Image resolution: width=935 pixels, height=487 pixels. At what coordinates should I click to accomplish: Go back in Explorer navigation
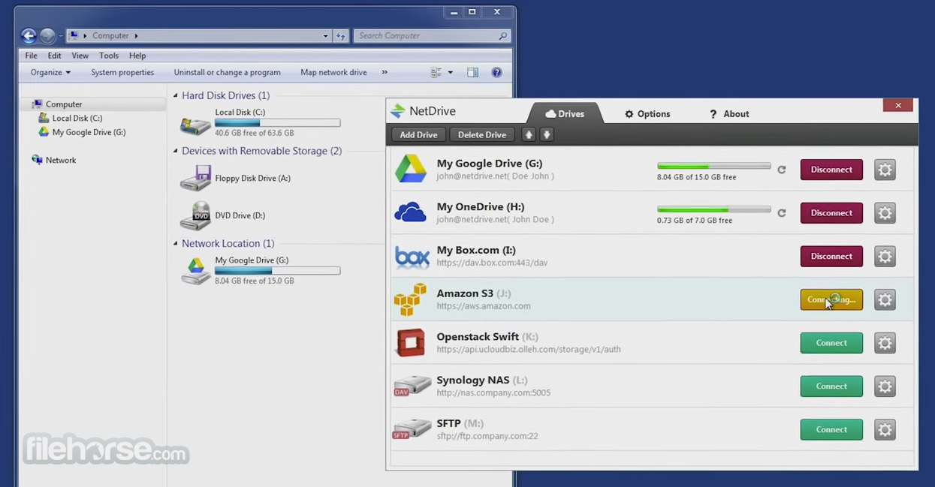pyautogui.click(x=29, y=35)
